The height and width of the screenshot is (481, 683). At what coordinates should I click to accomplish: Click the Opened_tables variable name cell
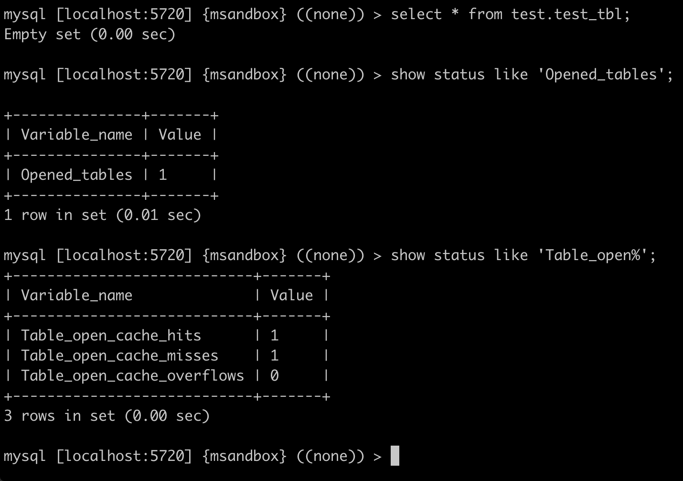click(x=76, y=175)
